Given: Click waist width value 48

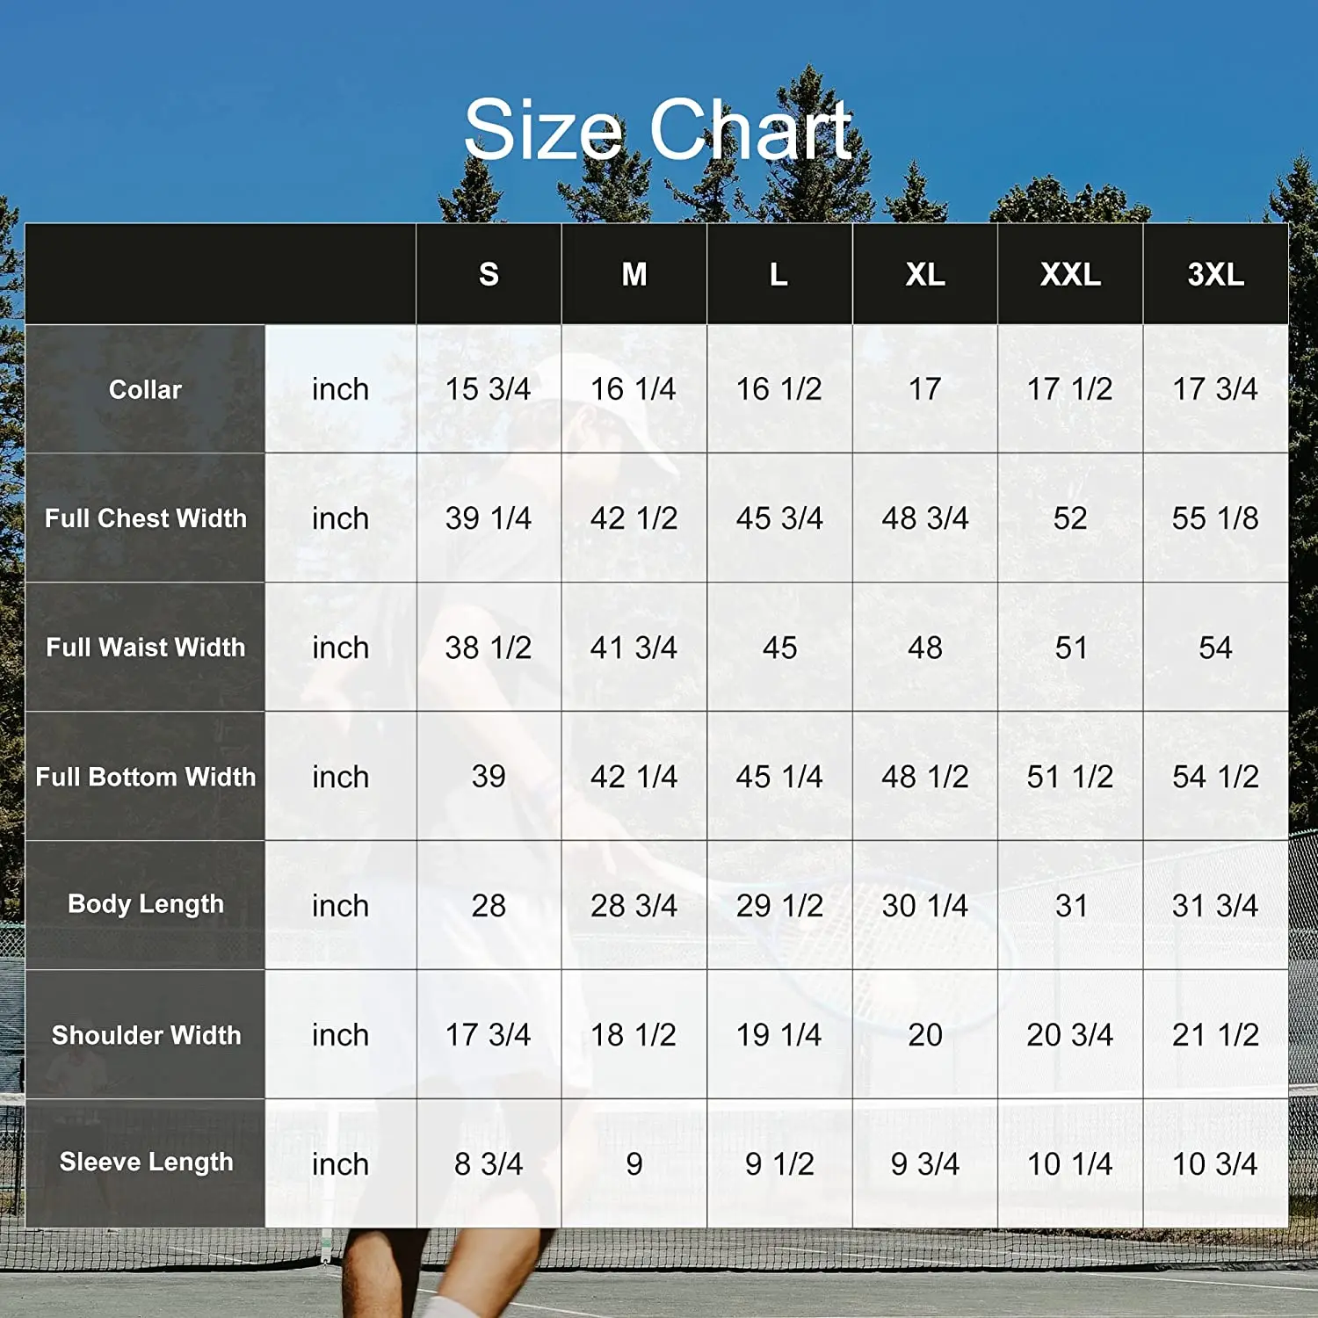Looking at the screenshot, I should (925, 648).
